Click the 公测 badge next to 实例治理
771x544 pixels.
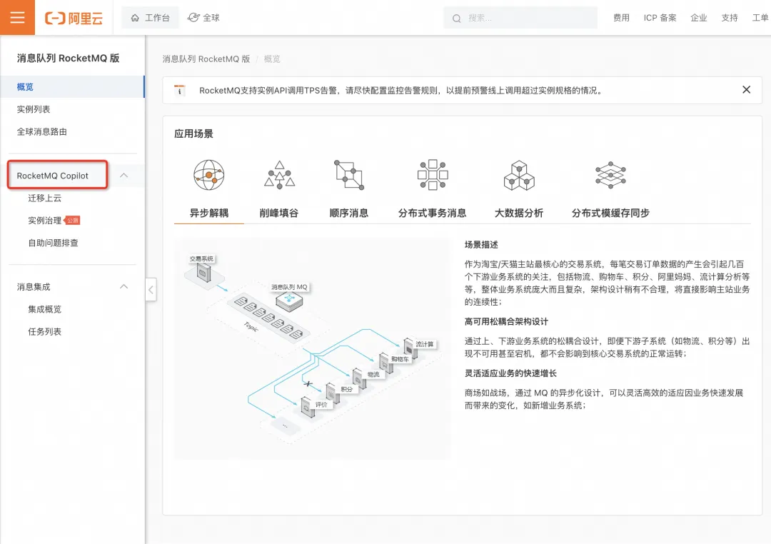pyautogui.click(x=72, y=221)
